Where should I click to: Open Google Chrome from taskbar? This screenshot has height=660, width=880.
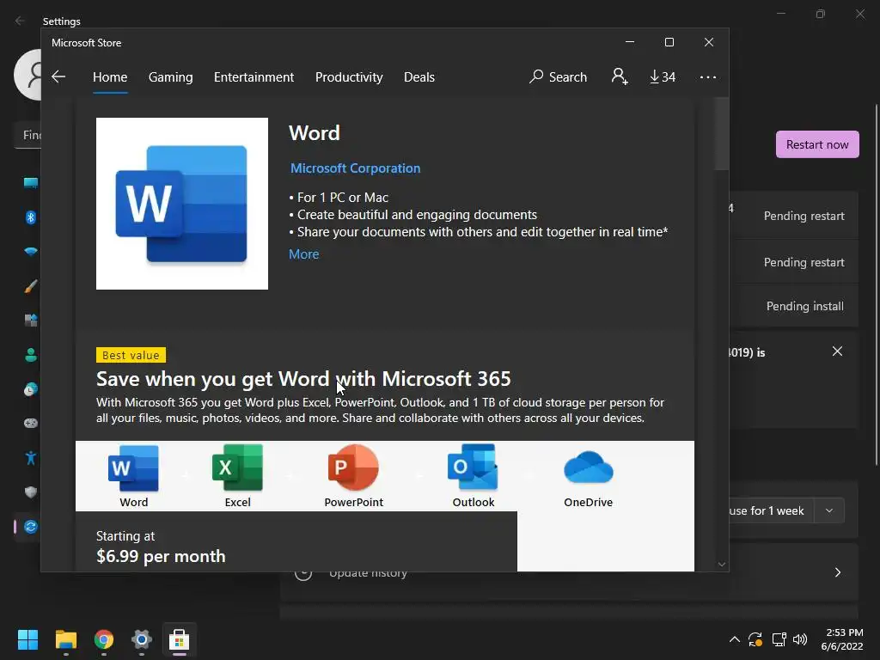[x=104, y=639]
